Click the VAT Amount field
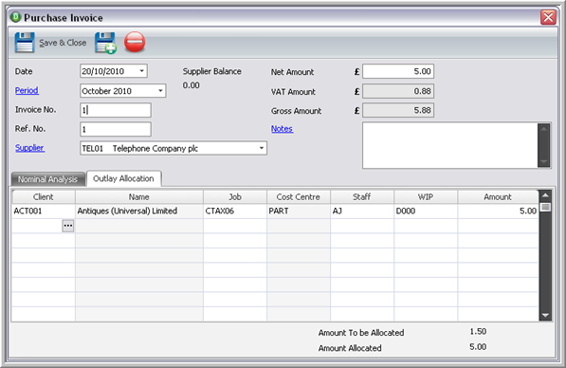This screenshot has height=368, width=566. (398, 91)
